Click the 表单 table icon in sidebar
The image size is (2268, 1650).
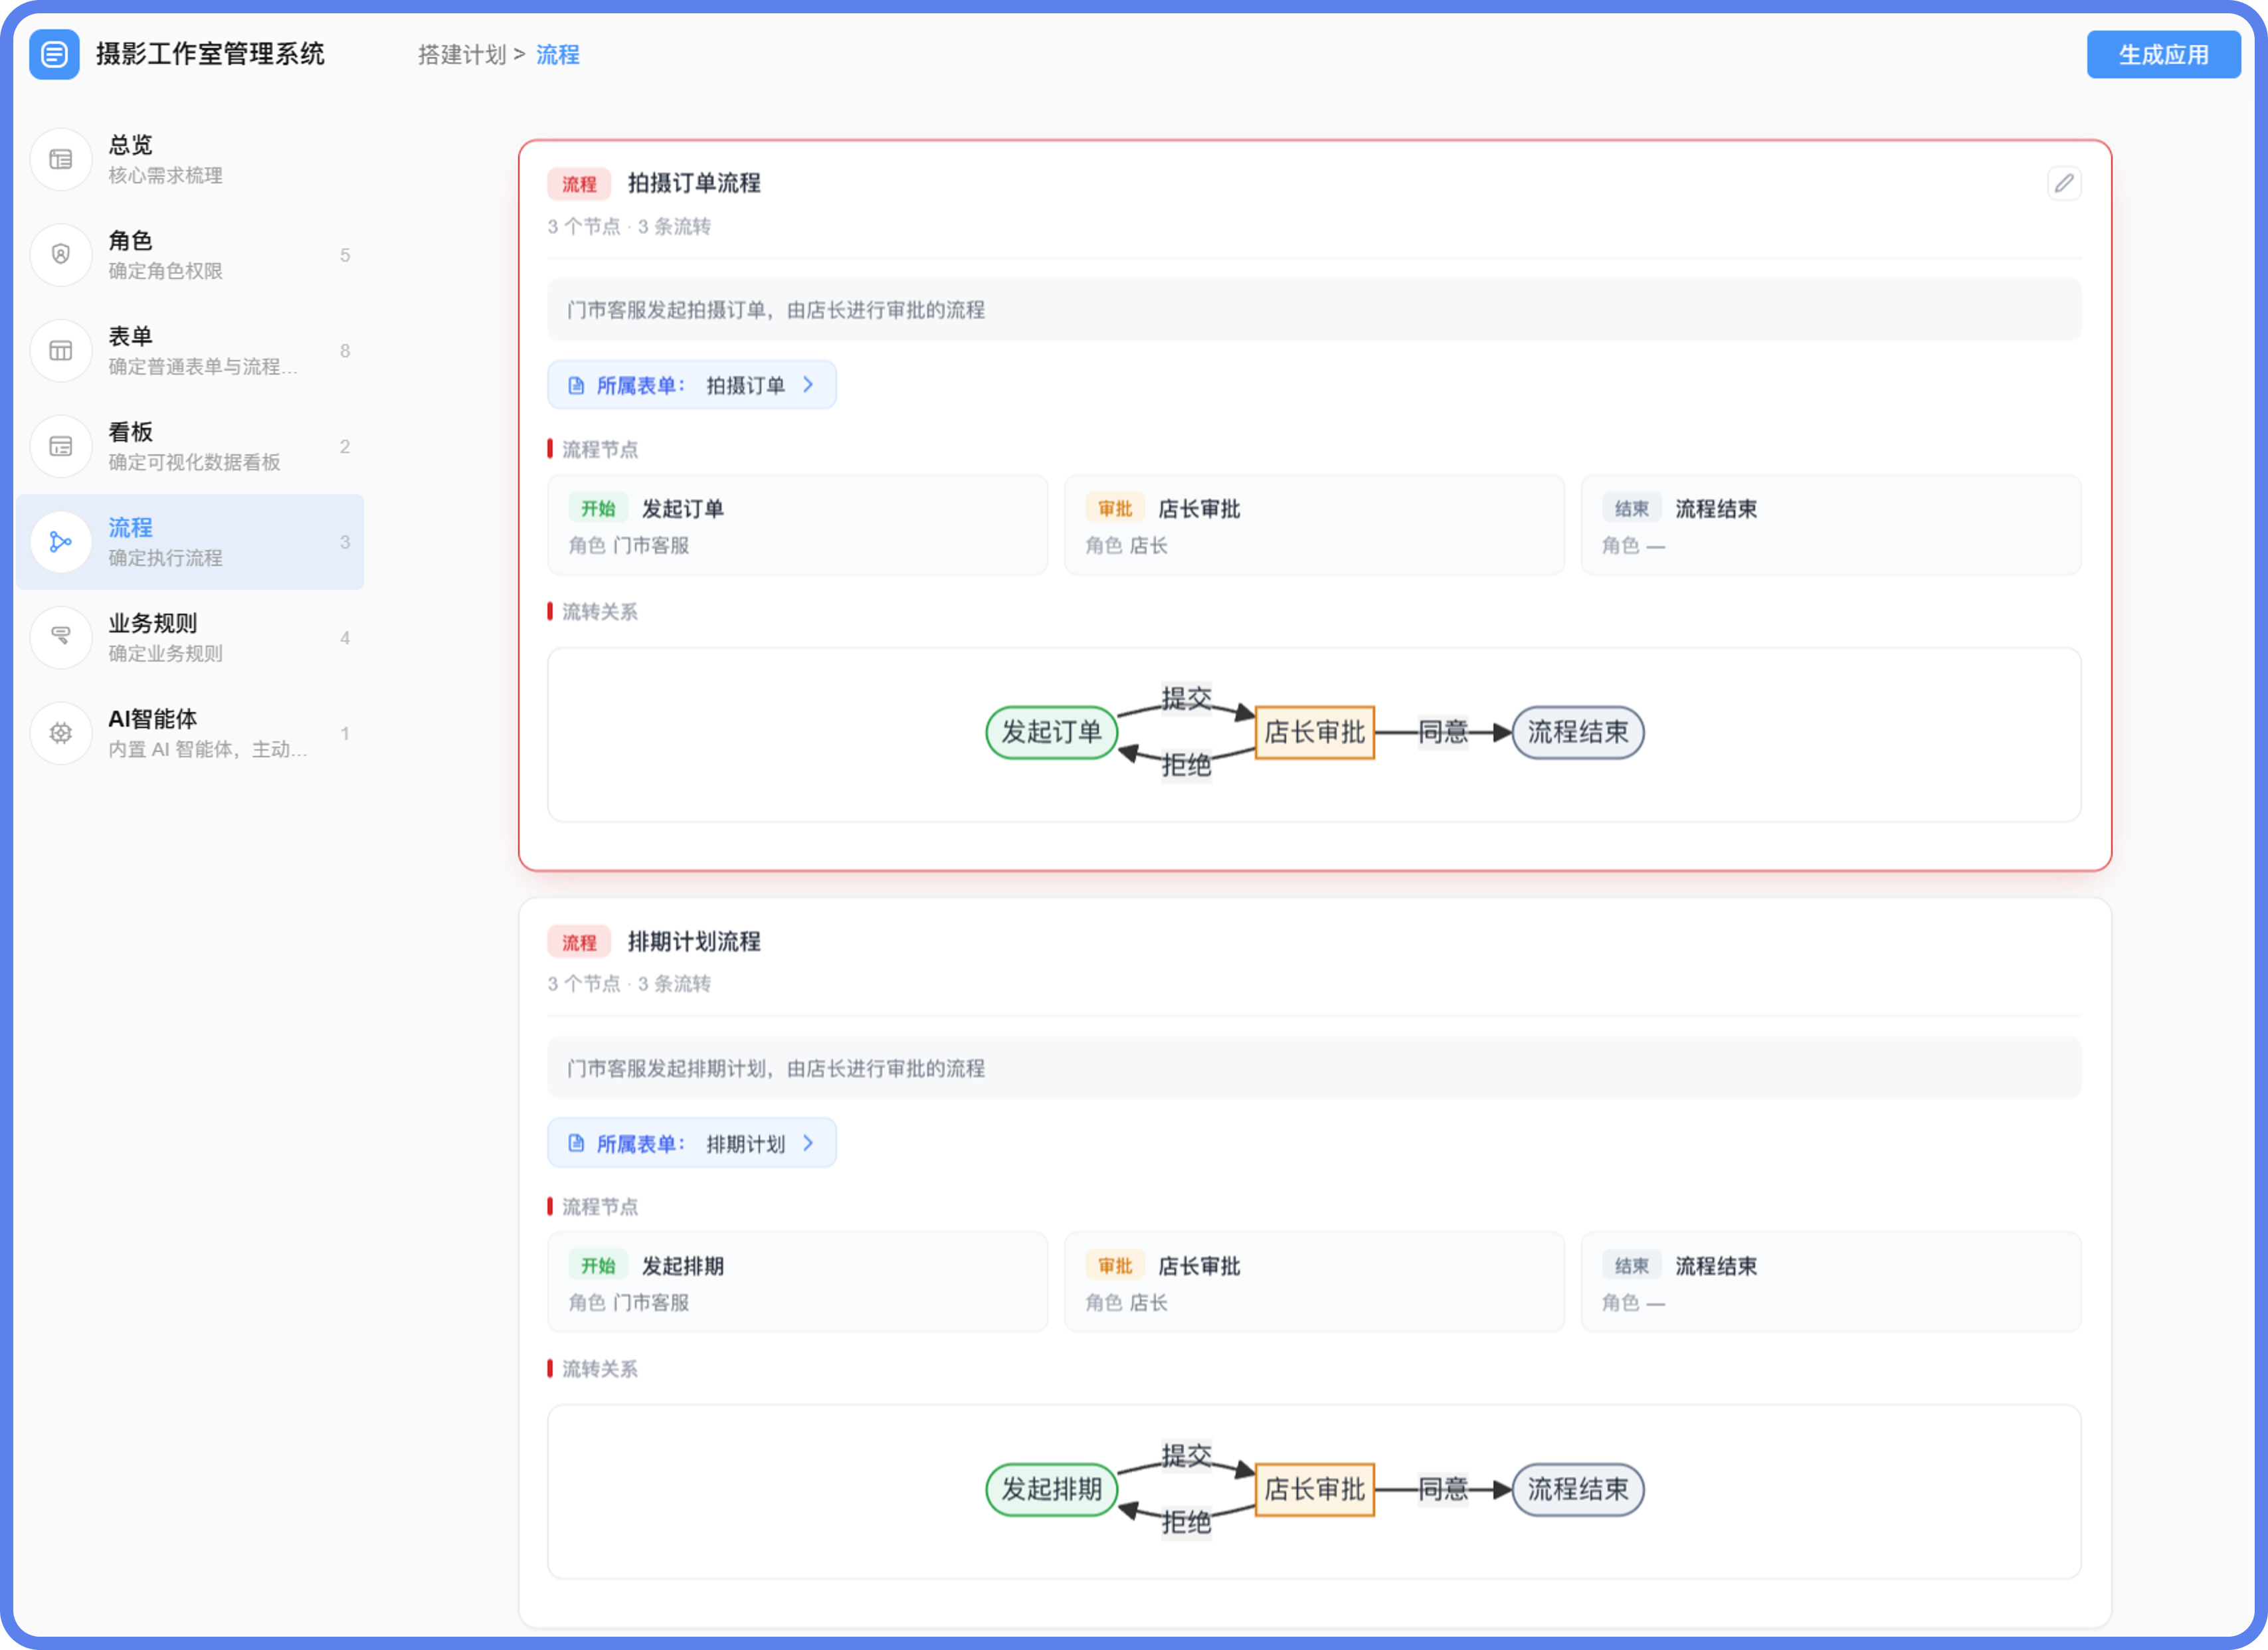coord(61,351)
